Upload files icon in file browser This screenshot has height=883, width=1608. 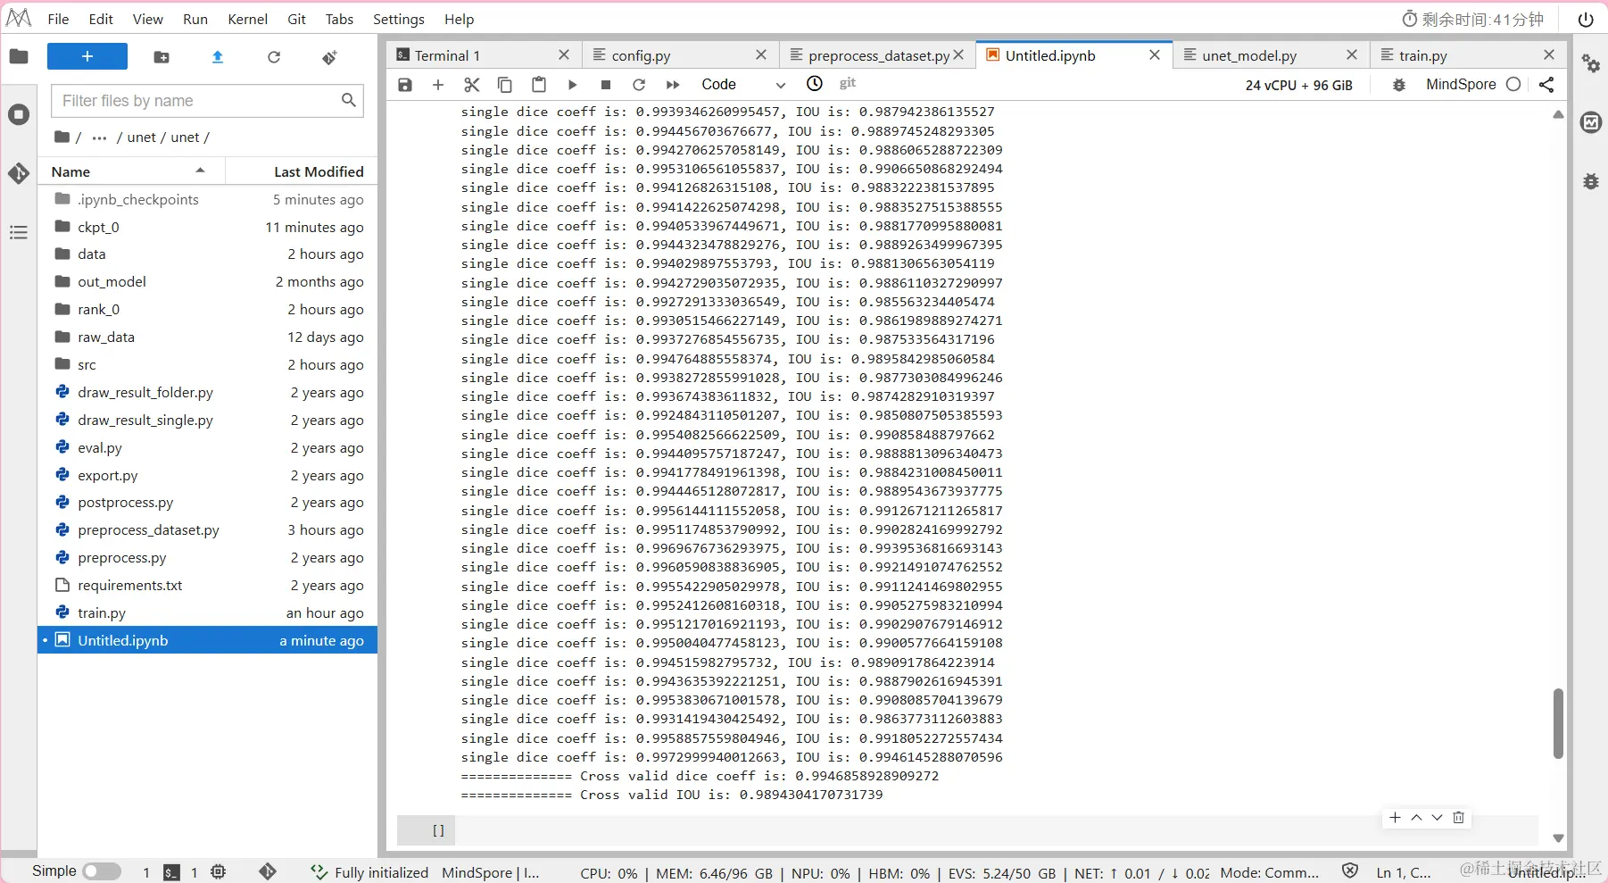[x=218, y=57]
